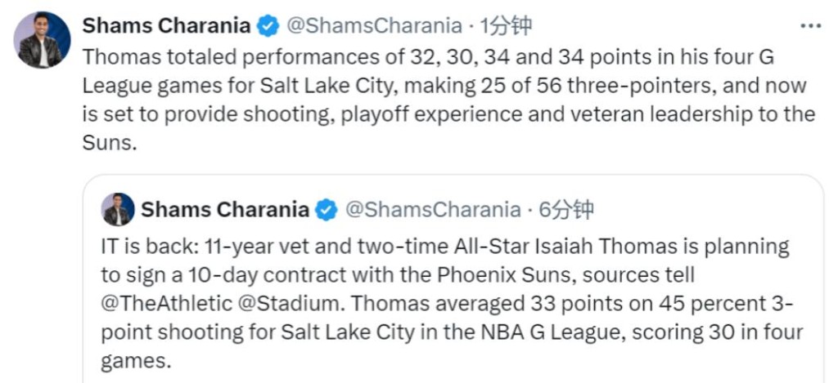Click the last word 'games.' in the quoted tweet
Image resolution: width=838 pixels, height=383 pixels.
[x=136, y=362]
